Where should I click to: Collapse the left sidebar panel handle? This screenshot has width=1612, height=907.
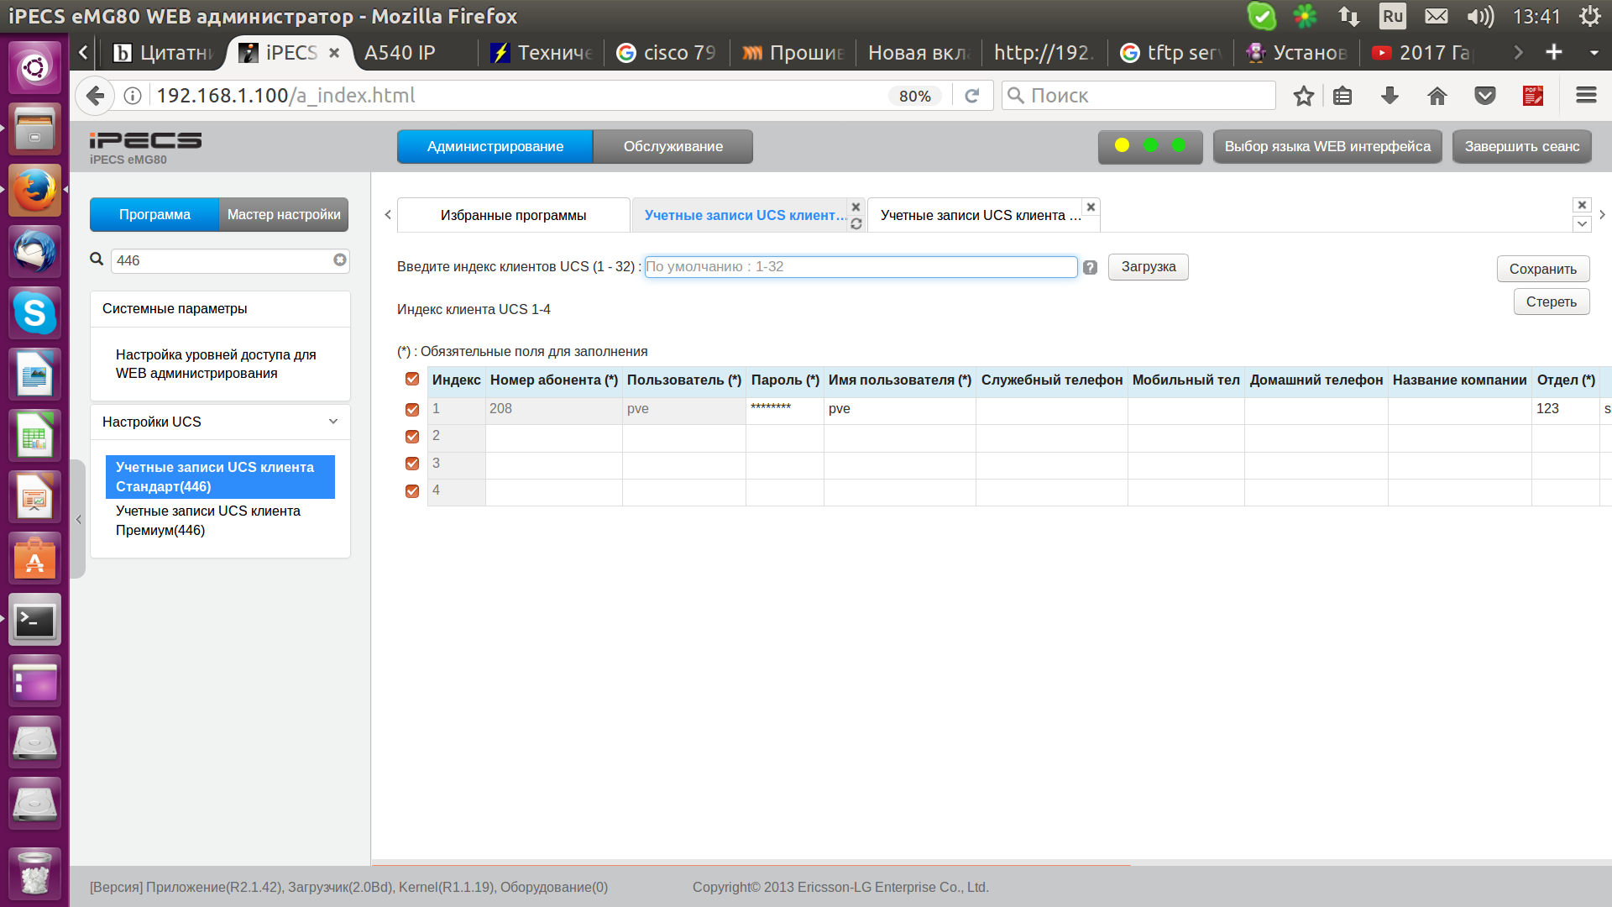(78, 519)
